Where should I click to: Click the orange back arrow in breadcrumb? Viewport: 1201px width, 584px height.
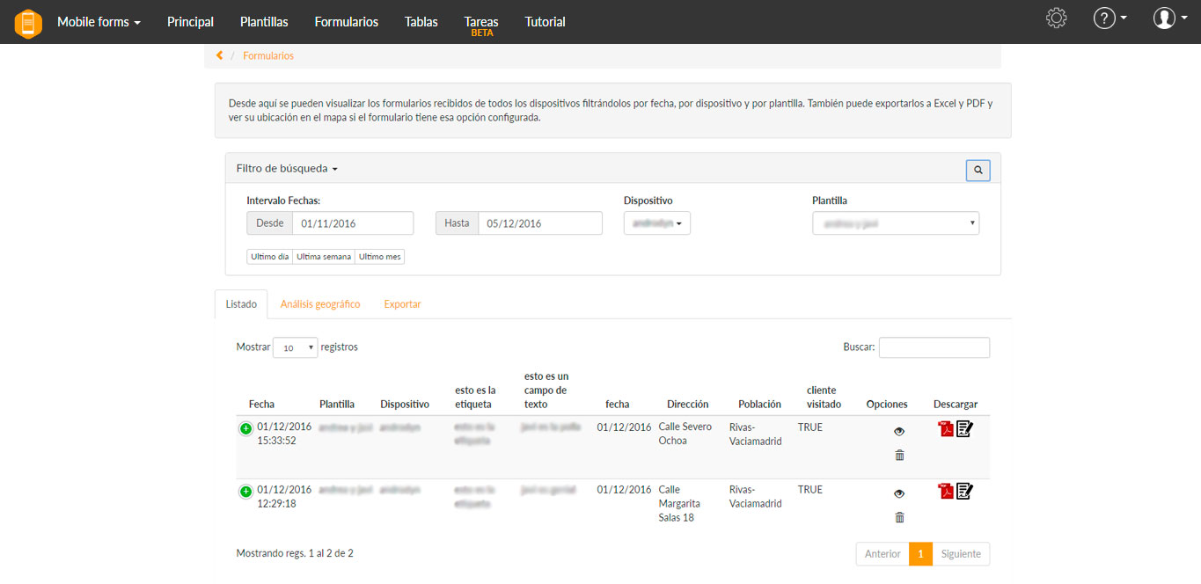[219, 55]
